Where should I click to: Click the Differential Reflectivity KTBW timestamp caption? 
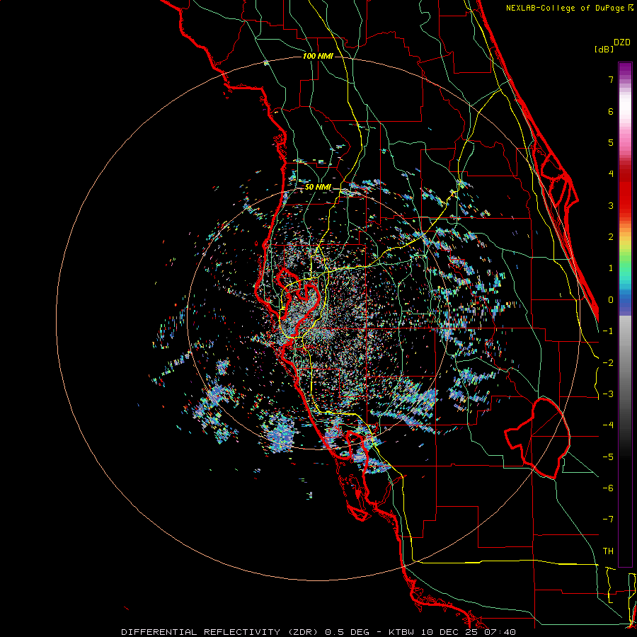coord(318,632)
